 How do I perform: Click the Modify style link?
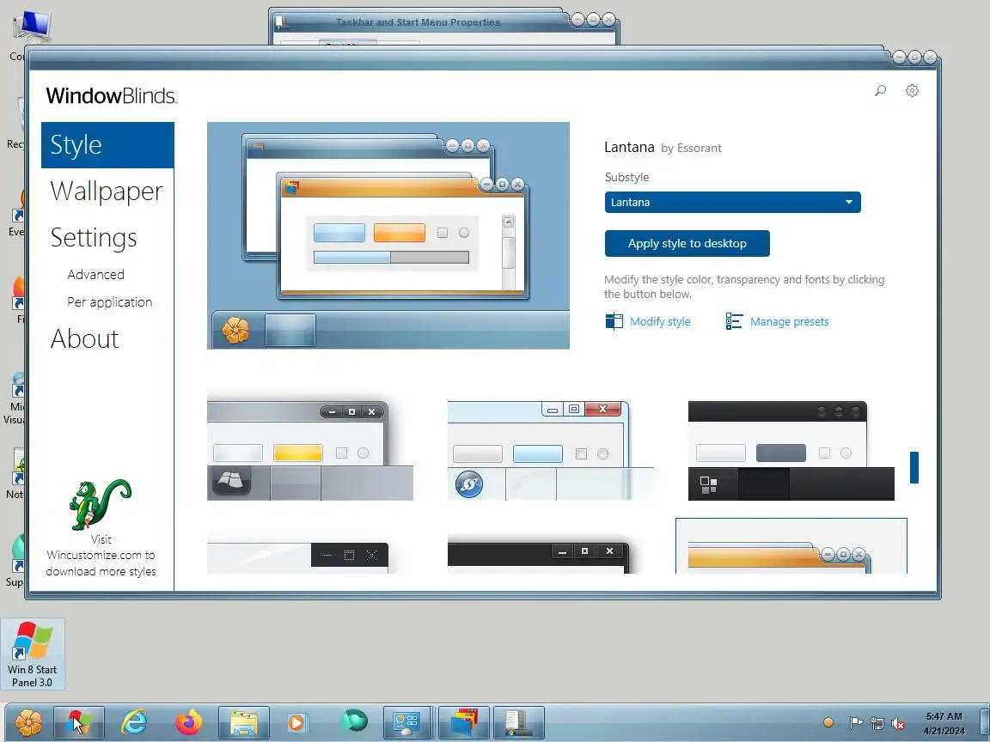click(x=660, y=322)
